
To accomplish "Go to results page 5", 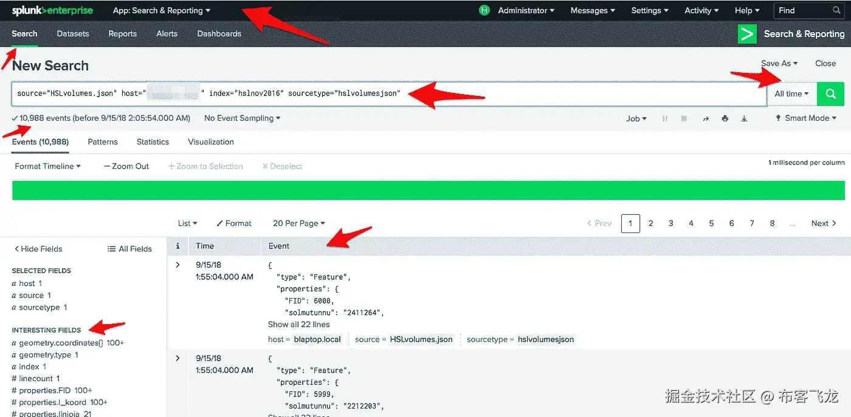I will [711, 223].
